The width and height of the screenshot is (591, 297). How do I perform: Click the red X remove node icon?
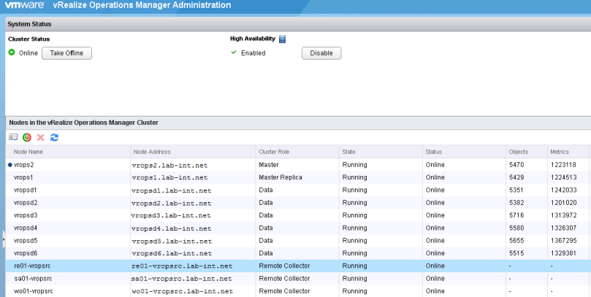click(40, 136)
